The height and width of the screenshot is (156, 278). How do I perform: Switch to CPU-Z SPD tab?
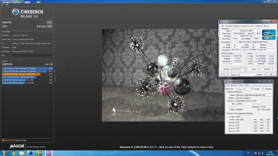pos(252,26)
